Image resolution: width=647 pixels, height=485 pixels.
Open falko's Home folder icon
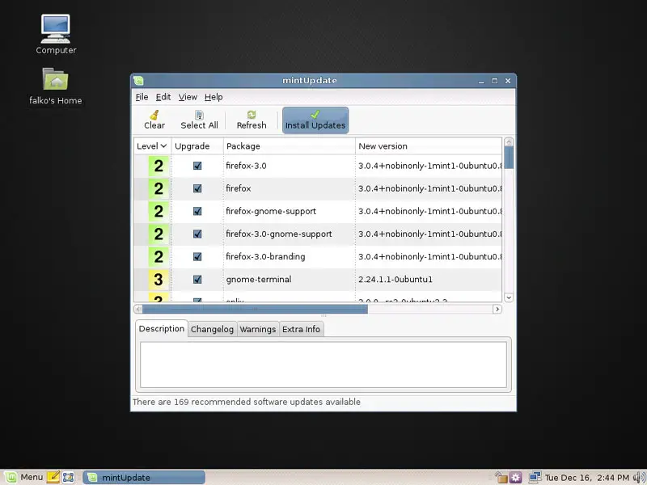[55, 86]
